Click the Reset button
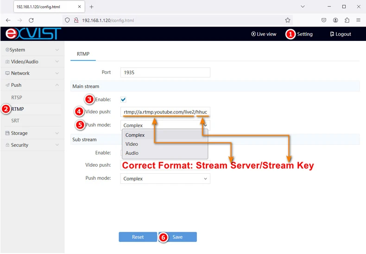Viewport: 366px width, 254px height. (138, 237)
